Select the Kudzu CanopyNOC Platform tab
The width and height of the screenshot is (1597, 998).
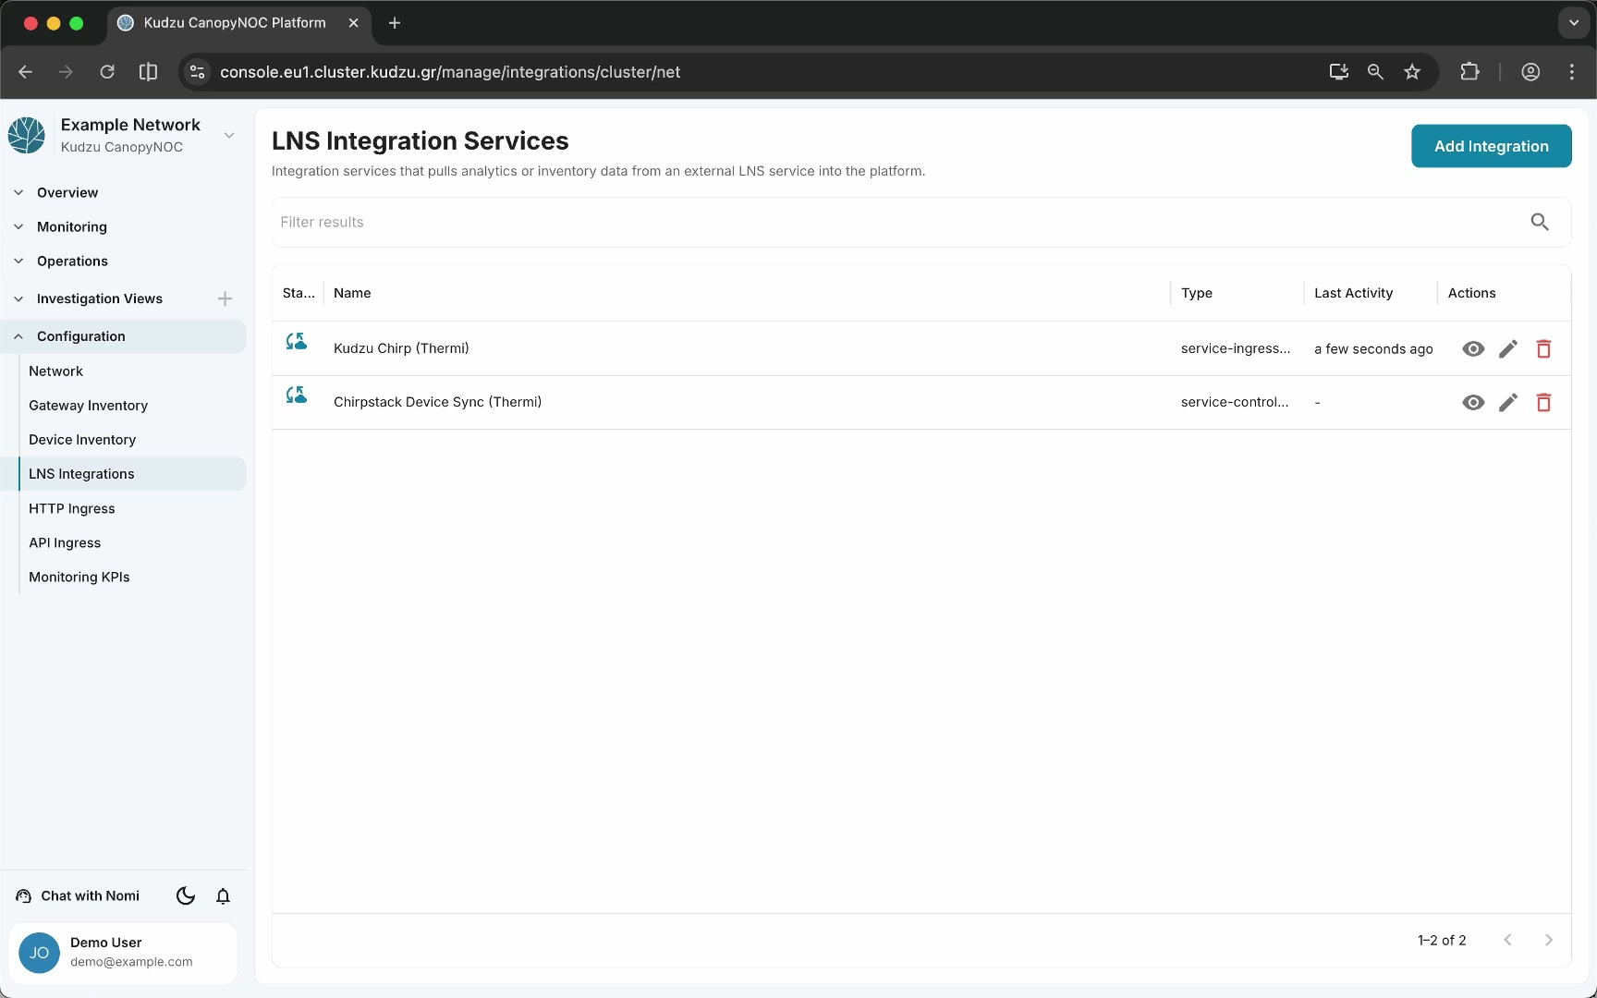(x=240, y=23)
